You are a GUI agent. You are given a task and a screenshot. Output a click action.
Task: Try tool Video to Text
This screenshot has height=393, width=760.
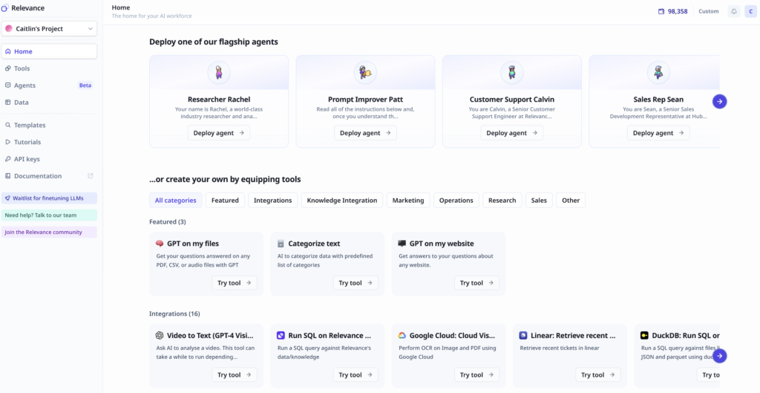pyautogui.click(x=235, y=374)
